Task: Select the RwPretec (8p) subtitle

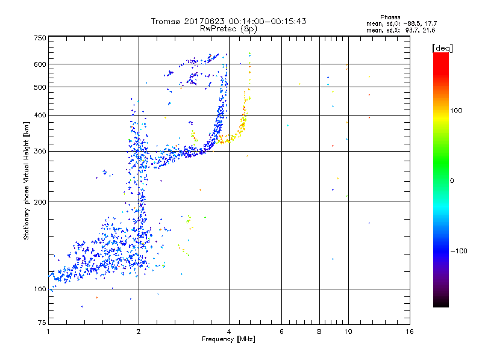Action: 228,28
